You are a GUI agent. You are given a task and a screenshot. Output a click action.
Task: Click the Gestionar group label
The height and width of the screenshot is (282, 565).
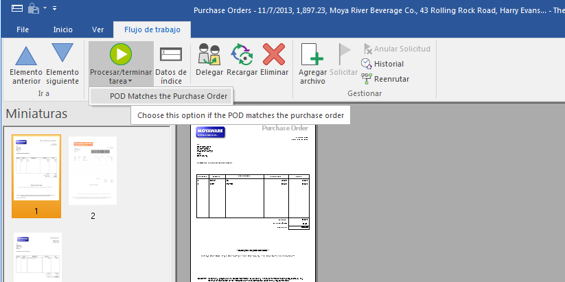coord(365,93)
